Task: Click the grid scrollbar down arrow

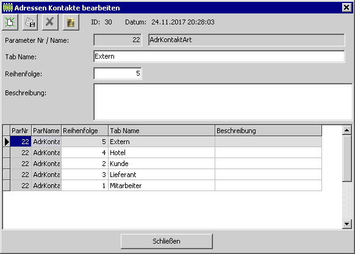Action: [347, 224]
